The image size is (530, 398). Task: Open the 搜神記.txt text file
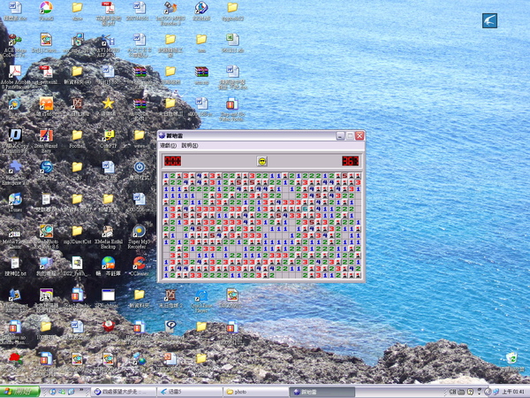click(x=15, y=266)
